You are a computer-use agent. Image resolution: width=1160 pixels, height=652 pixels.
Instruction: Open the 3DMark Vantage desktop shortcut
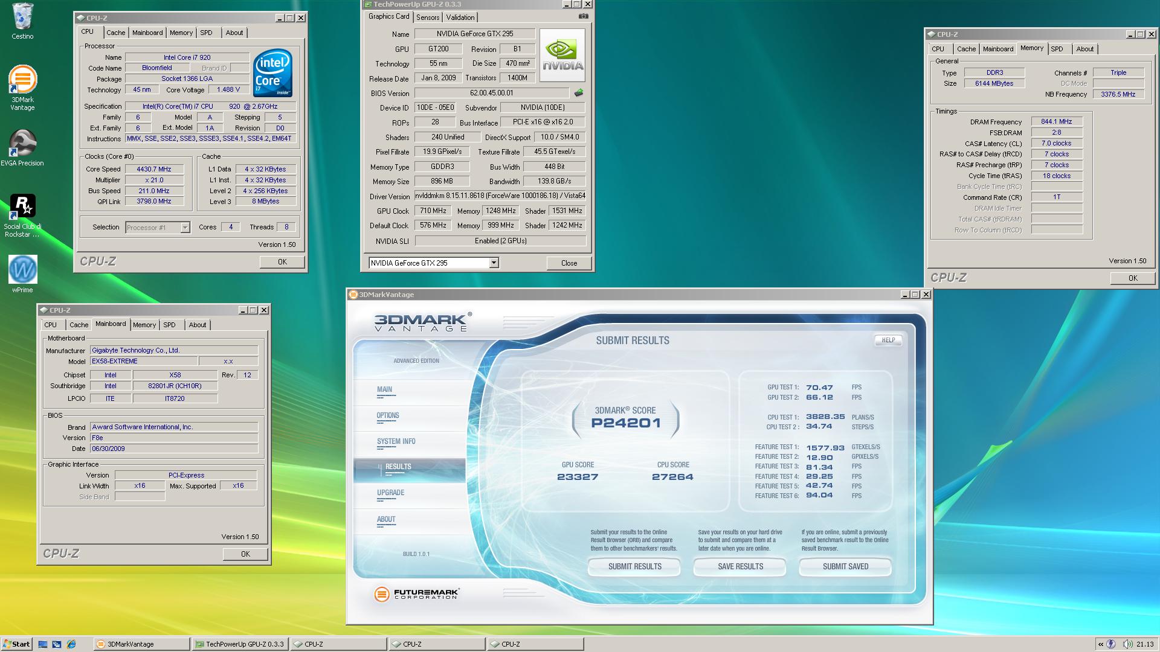(22, 88)
